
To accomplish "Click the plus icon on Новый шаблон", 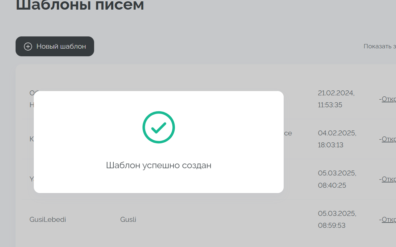I will [x=28, y=46].
